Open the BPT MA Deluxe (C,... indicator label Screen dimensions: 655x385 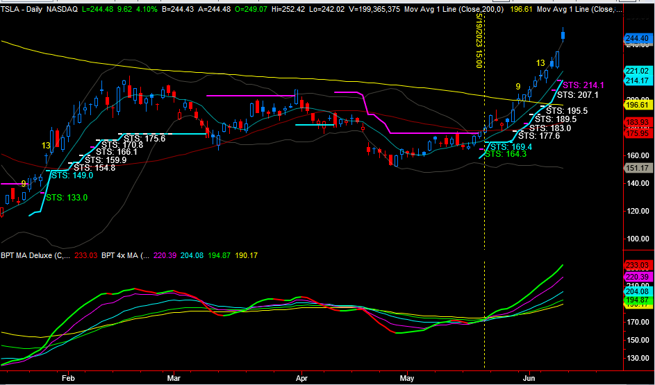[x=35, y=256]
